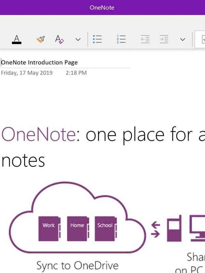Viewport: 205px width, 273px height.
Task: Click the Sync to OneDrive caption
Action: tap(78, 266)
